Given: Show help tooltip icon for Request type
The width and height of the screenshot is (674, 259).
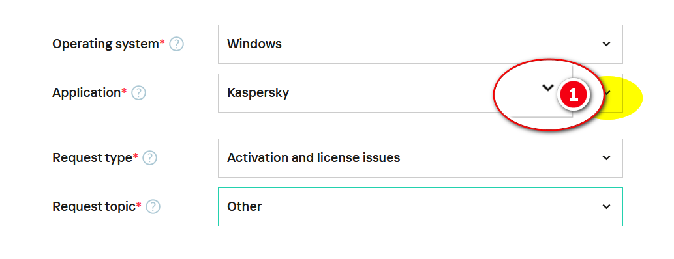Looking at the screenshot, I should [x=149, y=157].
